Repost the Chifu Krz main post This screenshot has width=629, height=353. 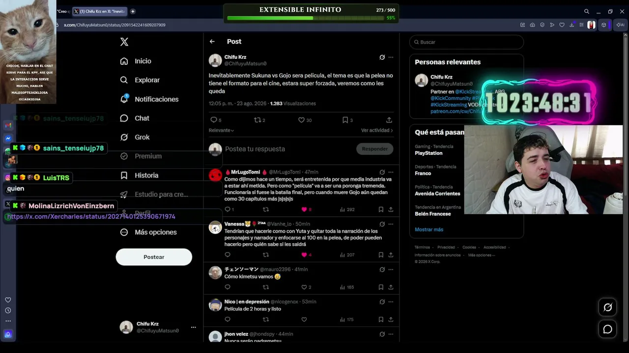(x=257, y=120)
